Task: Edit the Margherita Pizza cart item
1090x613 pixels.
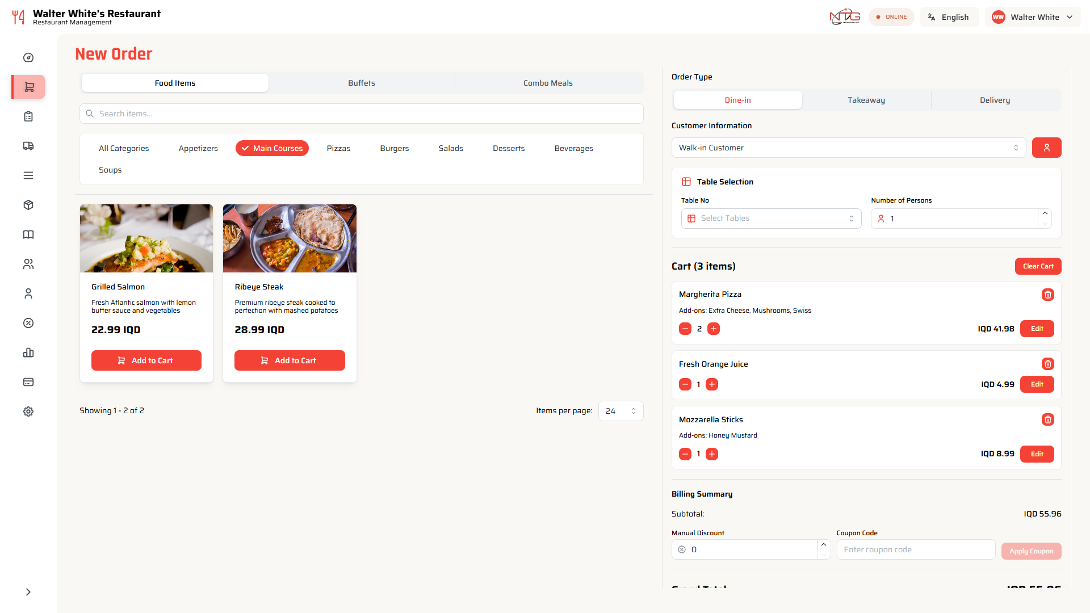Action: click(x=1037, y=329)
